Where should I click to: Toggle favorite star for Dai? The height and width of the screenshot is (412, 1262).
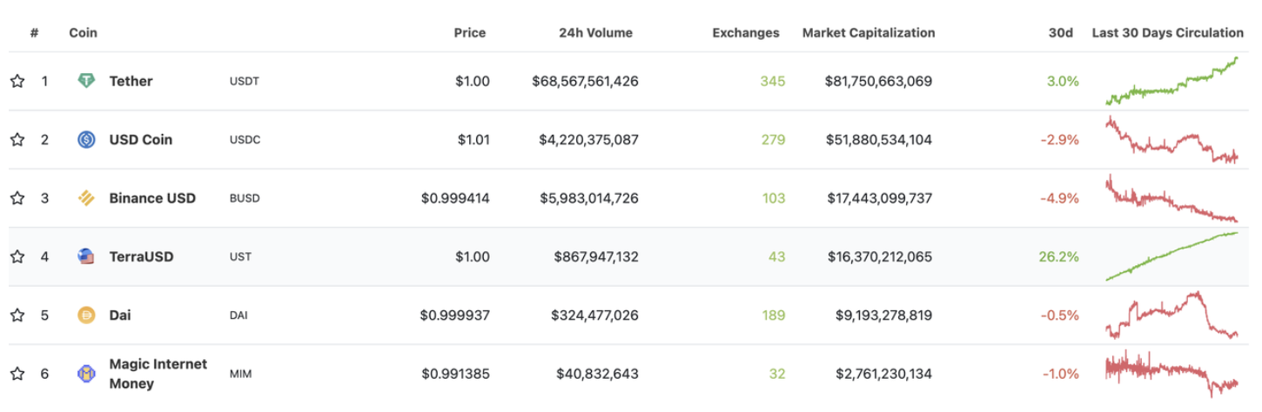[17, 316]
